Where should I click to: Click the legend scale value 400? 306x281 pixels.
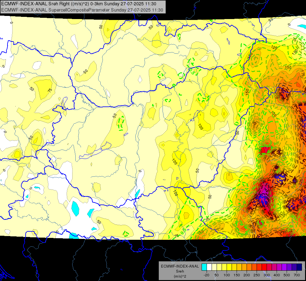point(277,275)
